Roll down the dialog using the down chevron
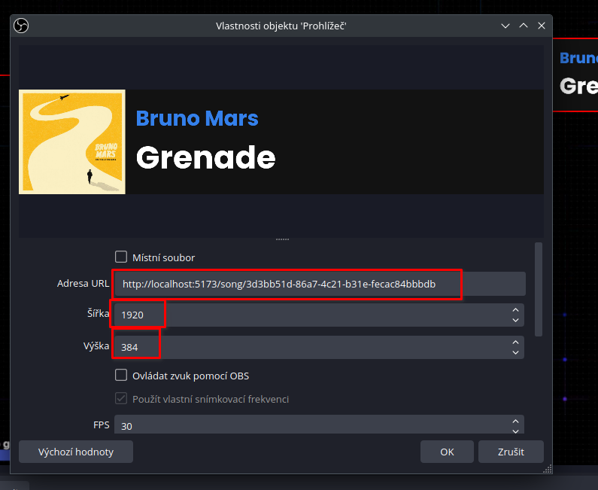598x490 pixels. 505,26
